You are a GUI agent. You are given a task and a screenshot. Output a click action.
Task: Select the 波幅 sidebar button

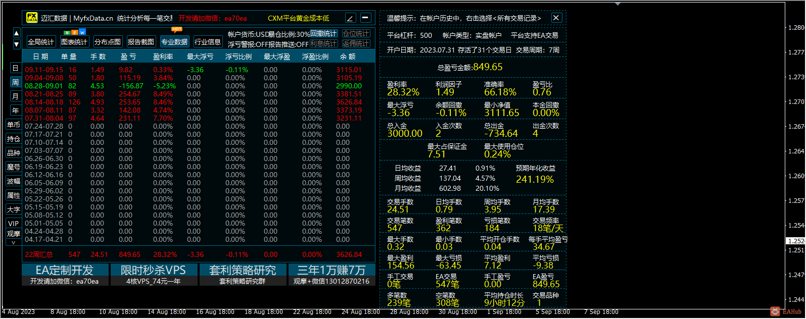coord(14,181)
